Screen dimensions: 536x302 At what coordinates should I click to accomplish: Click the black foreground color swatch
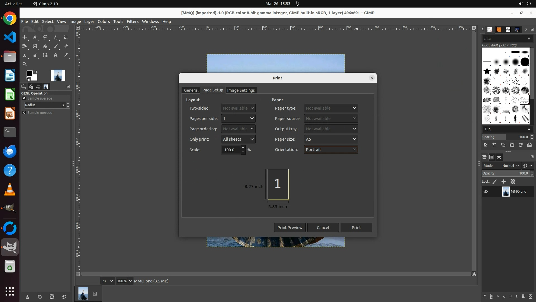click(x=29, y=74)
